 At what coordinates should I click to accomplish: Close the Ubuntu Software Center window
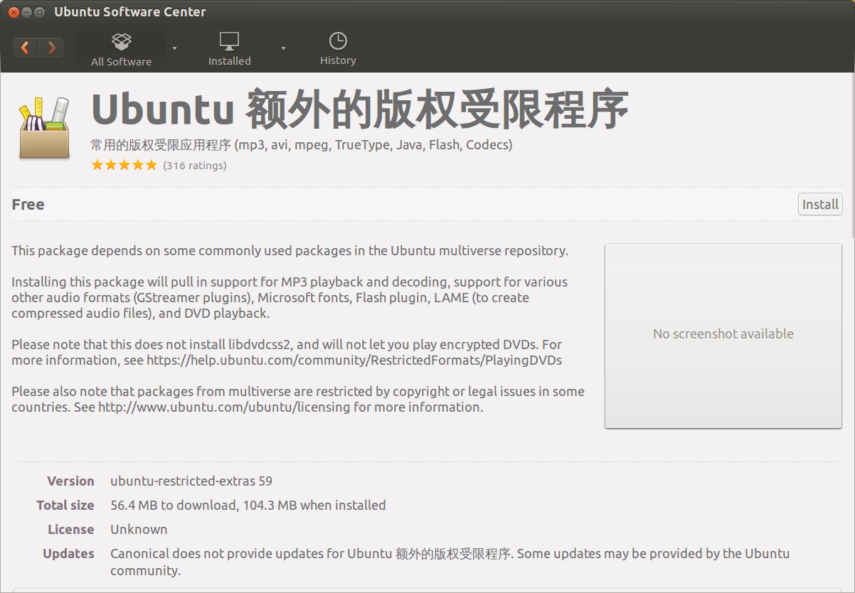(x=13, y=12)
